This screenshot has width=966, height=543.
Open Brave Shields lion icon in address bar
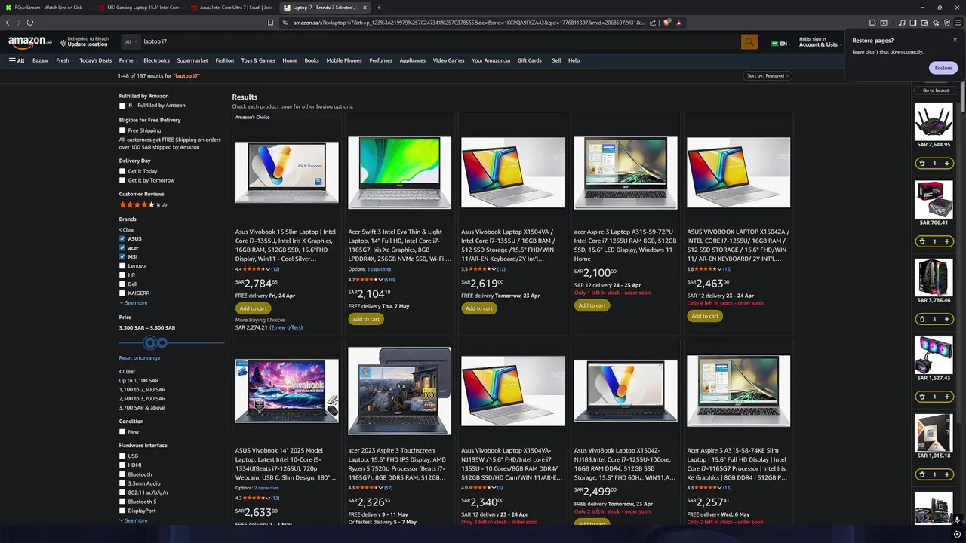point(667,23)
